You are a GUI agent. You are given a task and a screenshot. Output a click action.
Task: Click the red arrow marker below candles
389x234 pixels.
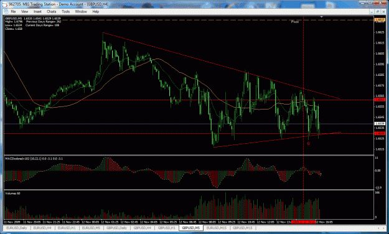pyautogui.click(x=308, y=143)
